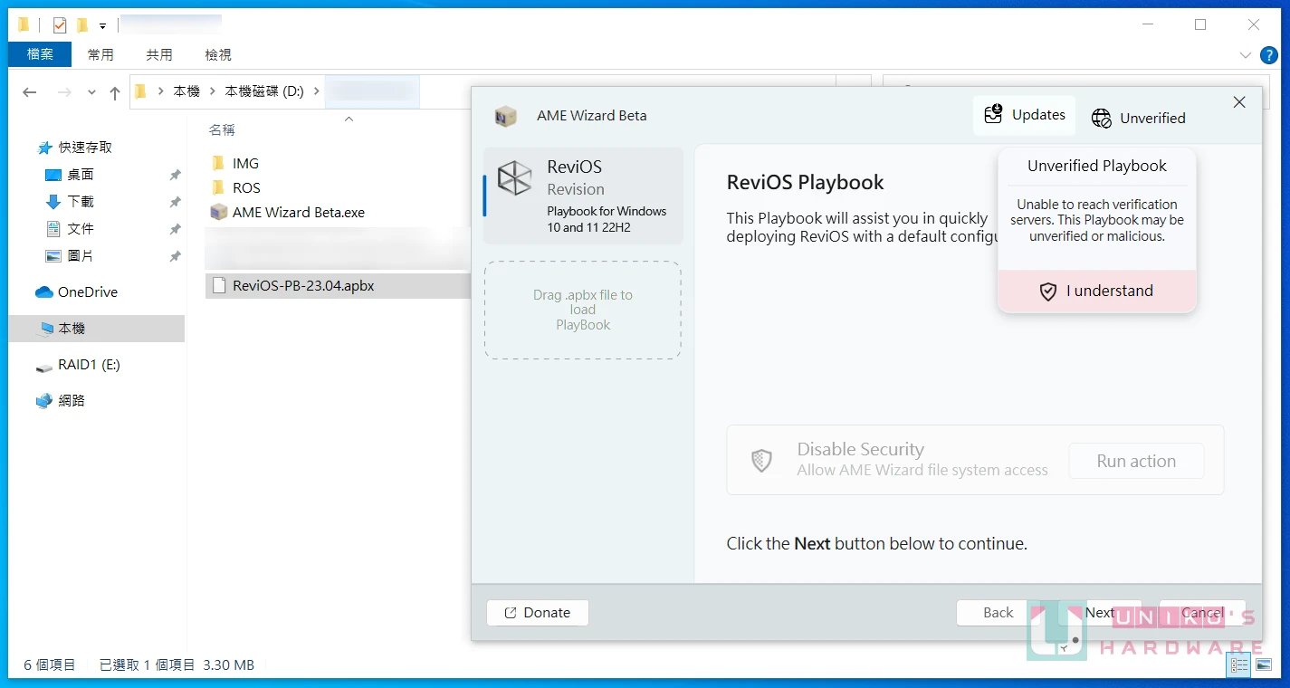Viewport: 1290px width, 688px height.
Task: Select the ReviOS playbook cube icon
Action: tap(514, 178)
